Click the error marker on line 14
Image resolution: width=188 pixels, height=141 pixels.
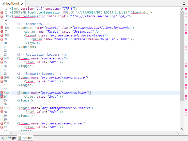pos(2,58)
